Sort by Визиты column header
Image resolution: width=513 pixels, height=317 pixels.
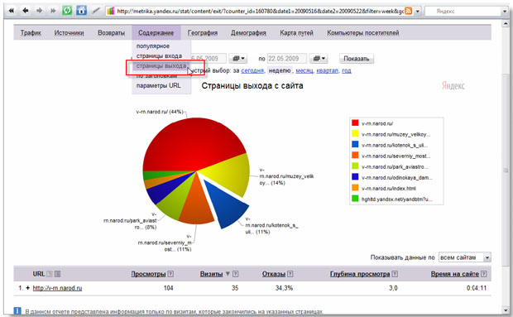coord(211,274)
